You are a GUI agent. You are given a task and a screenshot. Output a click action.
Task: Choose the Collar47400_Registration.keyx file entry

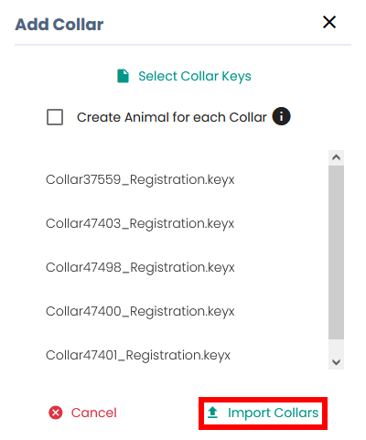(x=140, y=311)
